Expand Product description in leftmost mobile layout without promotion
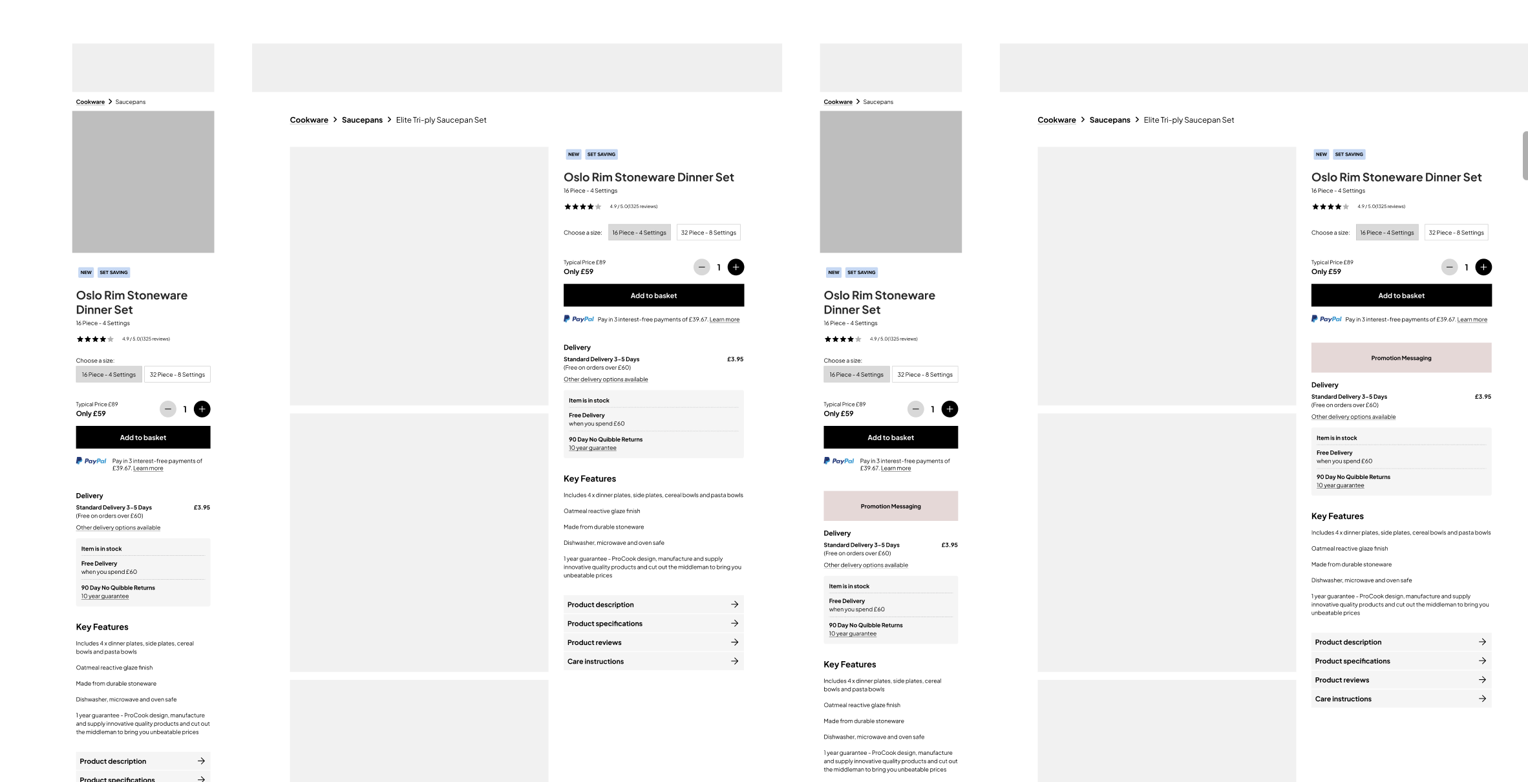This screenshot has height=782, width=1528. coord(143,761)
